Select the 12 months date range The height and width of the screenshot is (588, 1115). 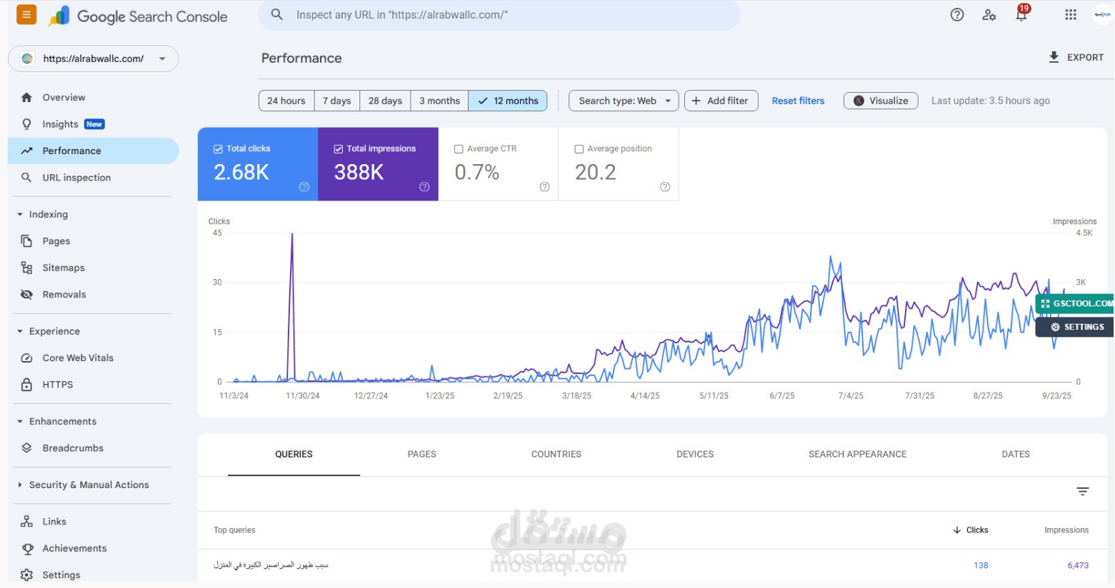508,101
